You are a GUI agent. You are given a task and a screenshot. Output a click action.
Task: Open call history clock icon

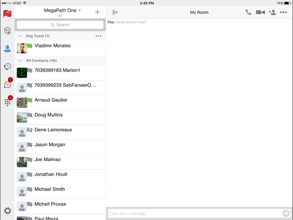coord(7,66)
